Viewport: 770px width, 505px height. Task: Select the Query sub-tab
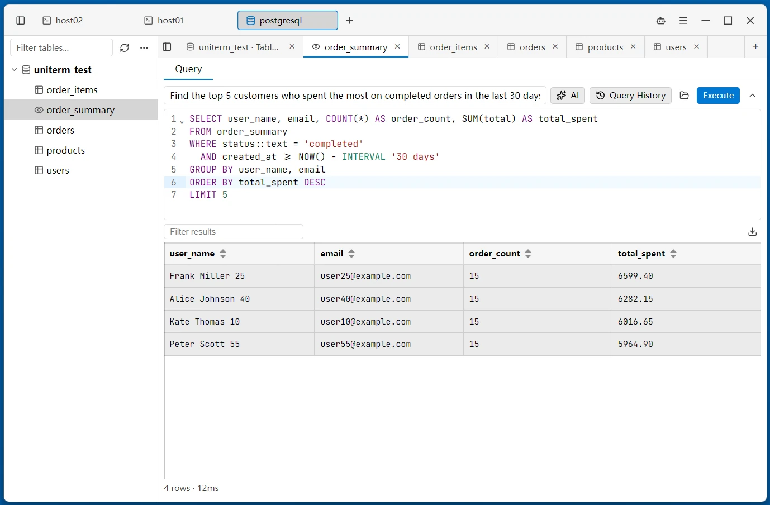(x=188, y=69)
